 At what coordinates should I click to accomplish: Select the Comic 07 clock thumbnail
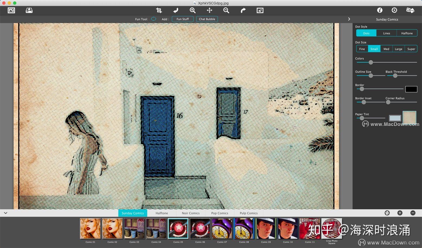[222, 229]
